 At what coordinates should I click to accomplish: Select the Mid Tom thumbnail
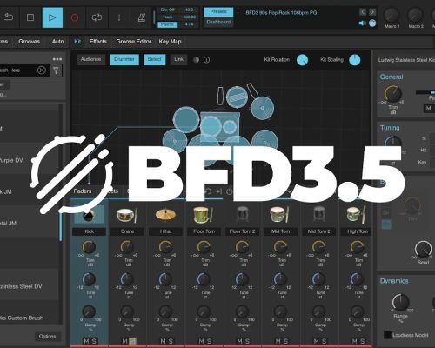(x=280, y=215)
